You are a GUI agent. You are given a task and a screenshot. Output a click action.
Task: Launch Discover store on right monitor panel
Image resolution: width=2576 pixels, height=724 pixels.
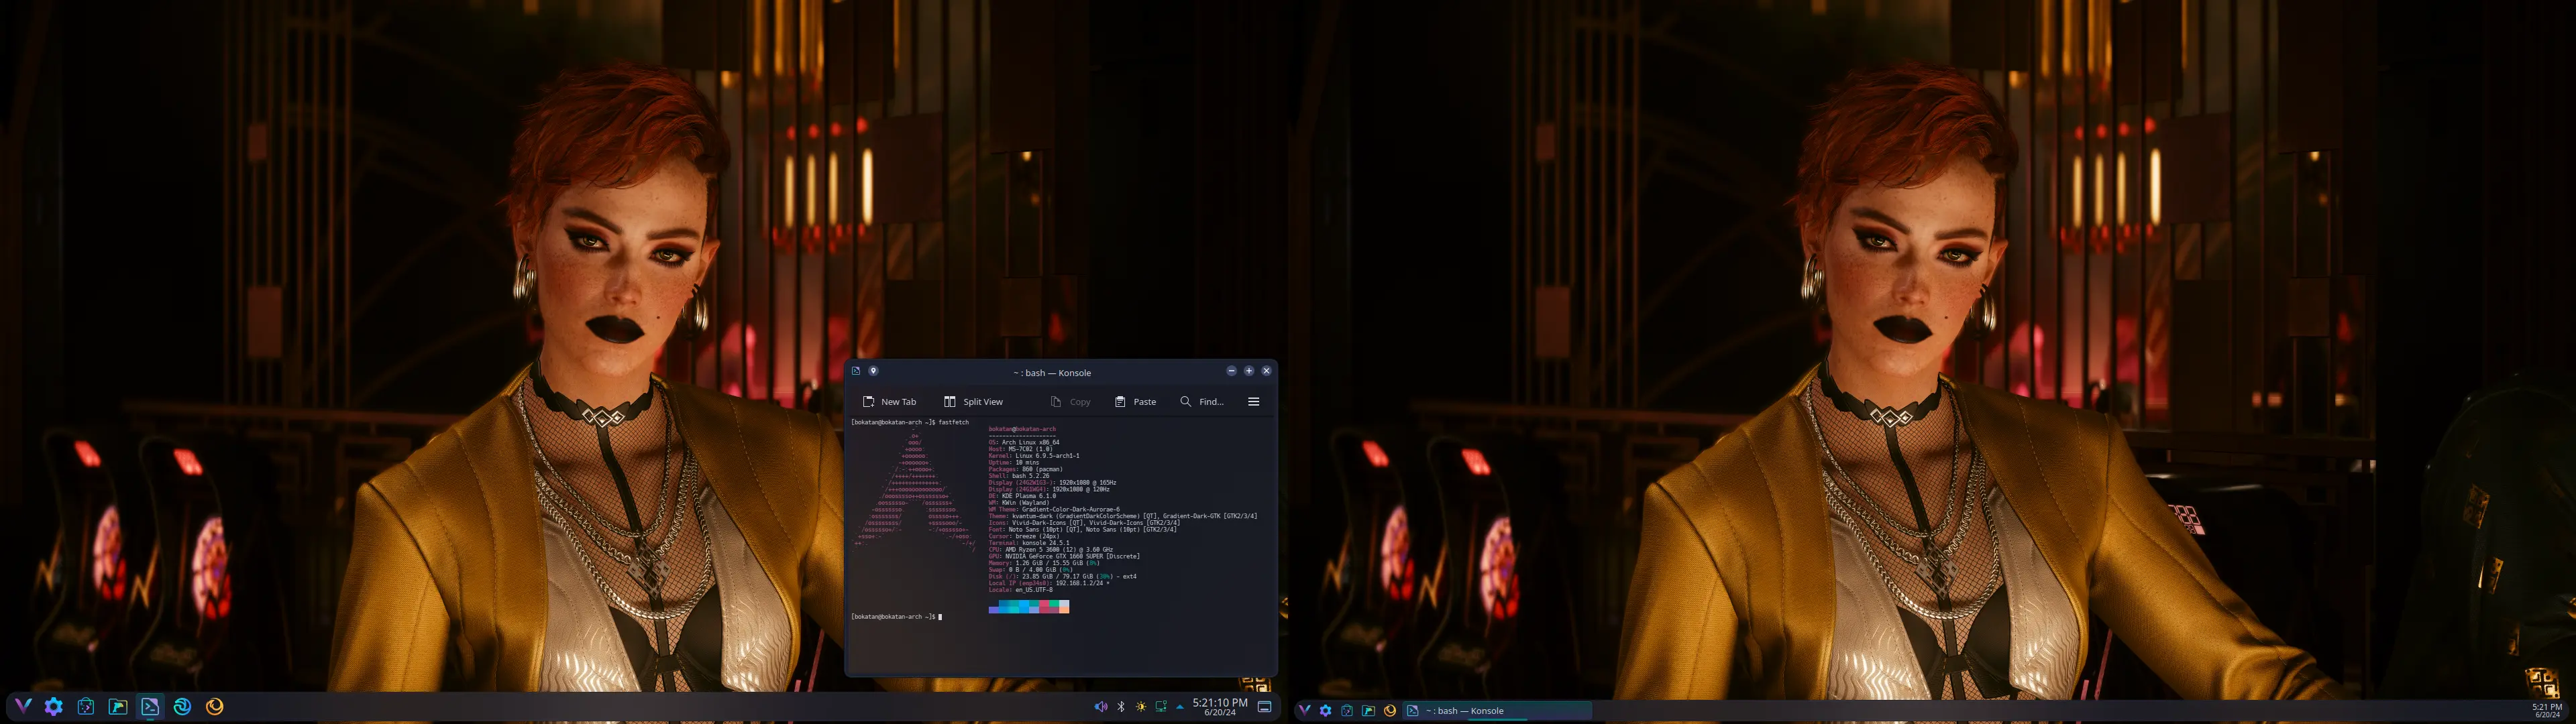tap(1347, 710)
